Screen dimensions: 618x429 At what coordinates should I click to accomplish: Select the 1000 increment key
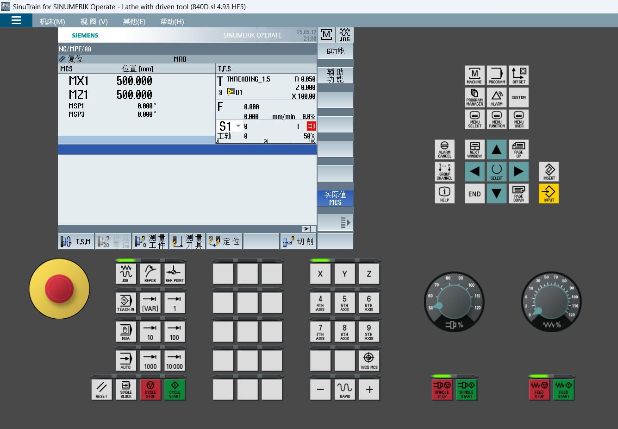click(x=150, y=360)
